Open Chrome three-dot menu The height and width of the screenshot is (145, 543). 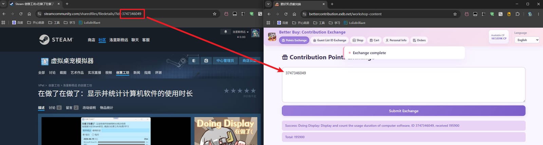tap(538, 14)
